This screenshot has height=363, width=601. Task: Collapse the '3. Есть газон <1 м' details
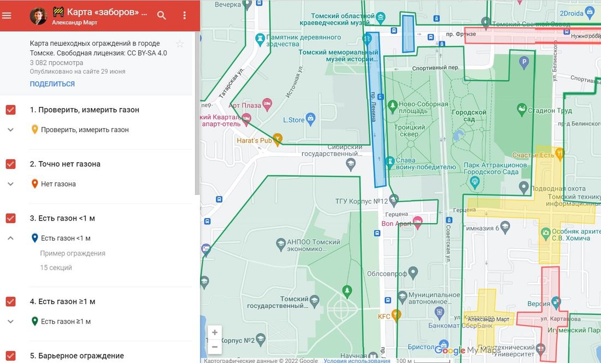click(10, 237)
